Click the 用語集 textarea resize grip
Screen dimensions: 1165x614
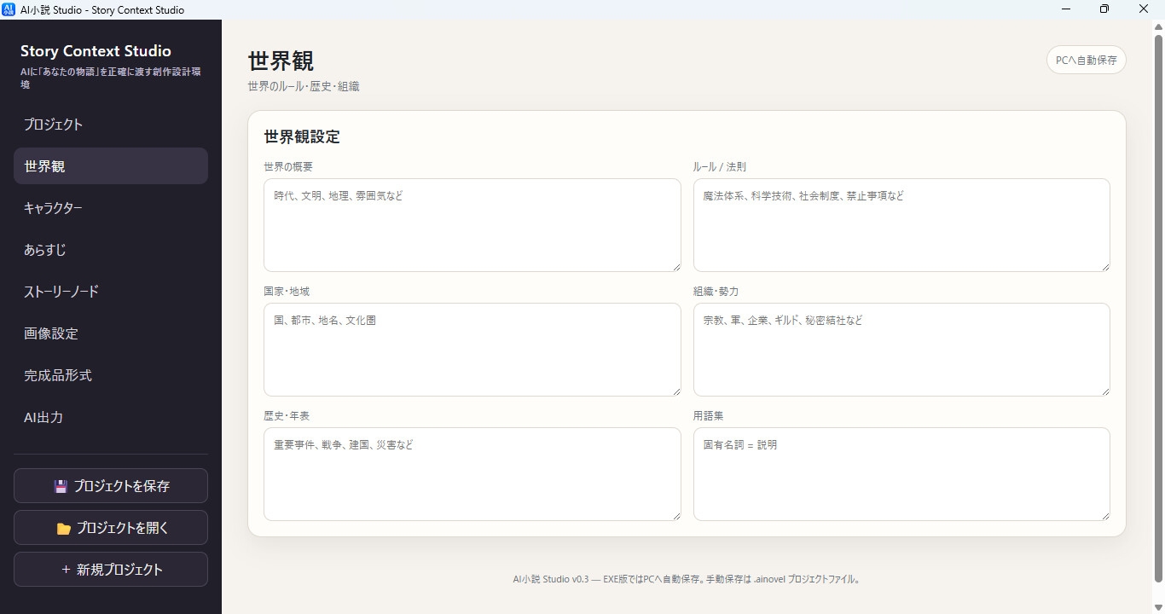click(x=1105, y=516)
